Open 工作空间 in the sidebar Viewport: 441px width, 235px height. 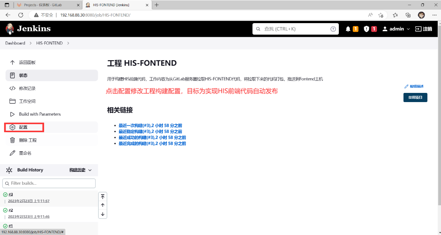click(51, 101)
